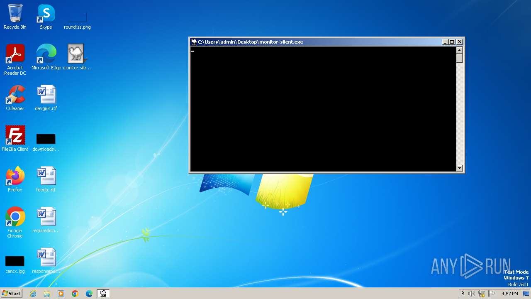
Task: Open Acrobat Reader DC shortcut
Action: (15, 59)
